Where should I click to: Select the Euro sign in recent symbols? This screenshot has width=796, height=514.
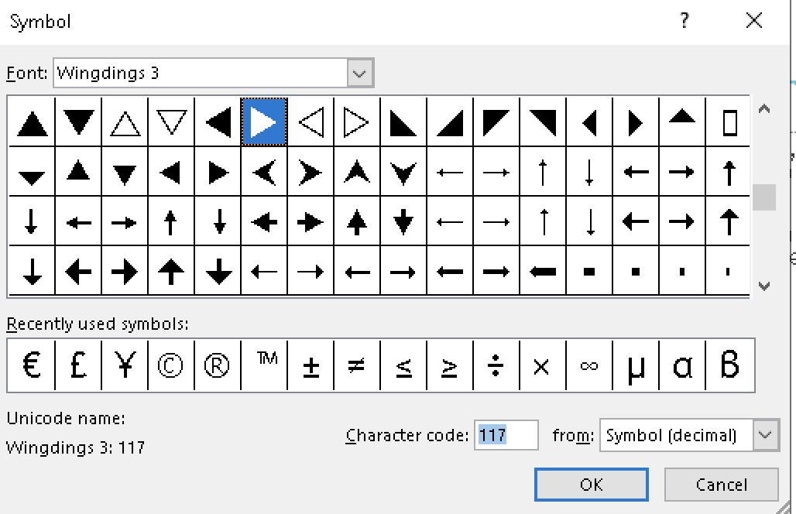click(31, 365)
